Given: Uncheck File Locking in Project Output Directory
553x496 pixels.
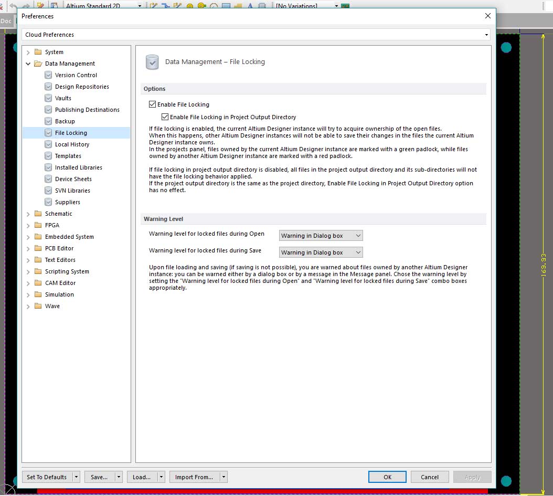Looking at the screenshot, I should (165, 117).
